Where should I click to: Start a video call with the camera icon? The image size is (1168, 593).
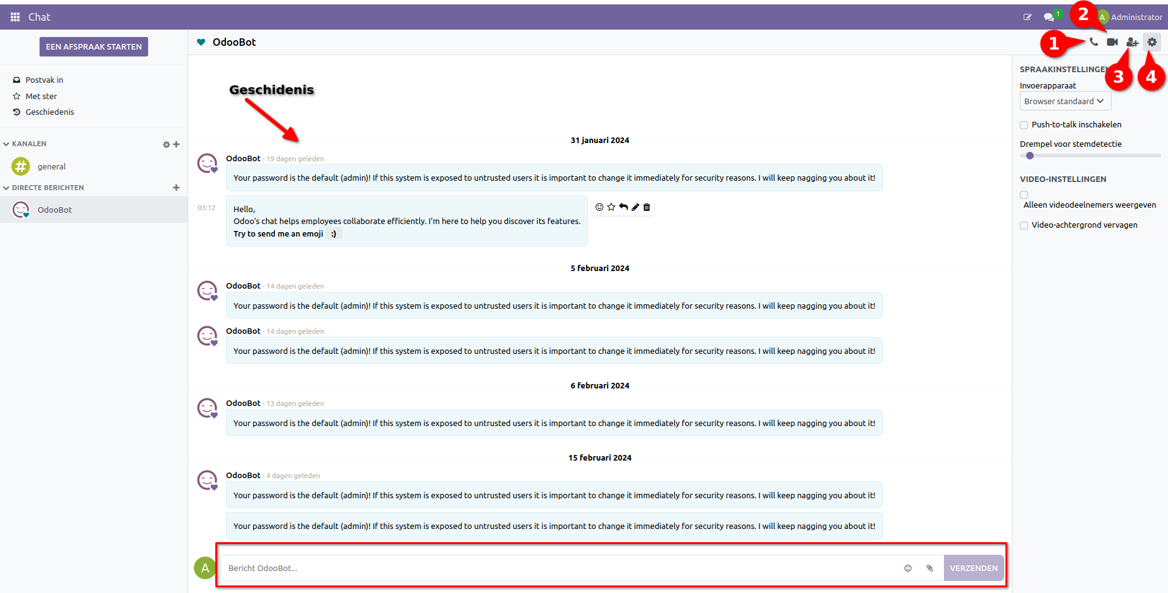1112,42
